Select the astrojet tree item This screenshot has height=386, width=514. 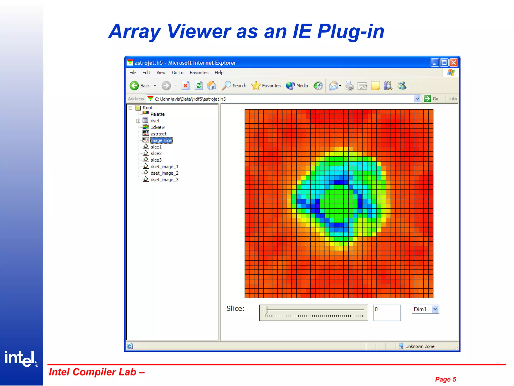[159, 134]
